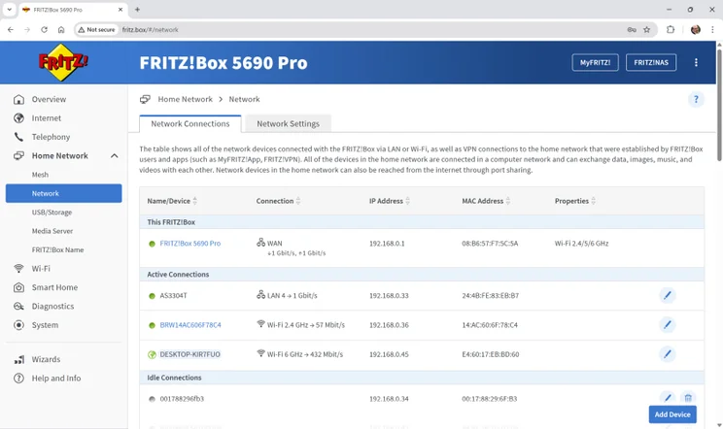Bookmark this page with star icon

coord(647,30)
